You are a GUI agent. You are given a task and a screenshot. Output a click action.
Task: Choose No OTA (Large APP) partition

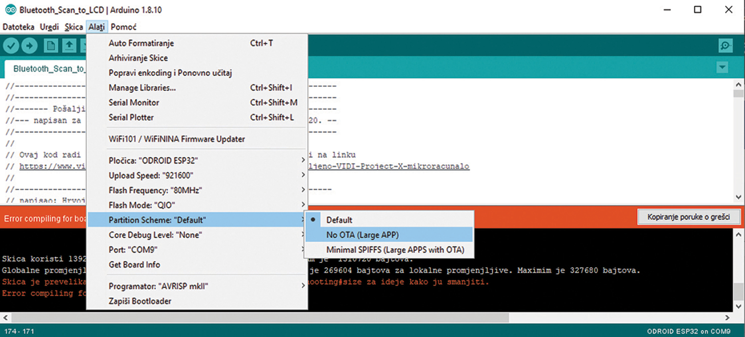362,235
